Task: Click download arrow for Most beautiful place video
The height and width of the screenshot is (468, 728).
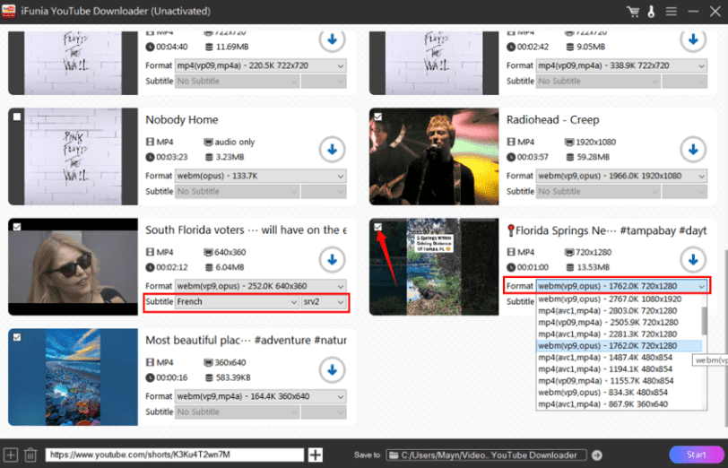Action: click(332, 369)
